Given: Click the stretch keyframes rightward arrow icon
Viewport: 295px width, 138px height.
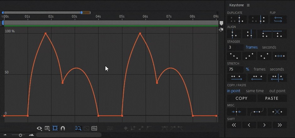Looking at the screenshot, I should [236, 78].
